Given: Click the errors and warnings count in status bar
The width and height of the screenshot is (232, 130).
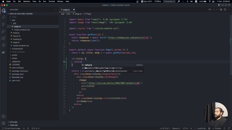Looking at the screenshot, I should 36,129.
